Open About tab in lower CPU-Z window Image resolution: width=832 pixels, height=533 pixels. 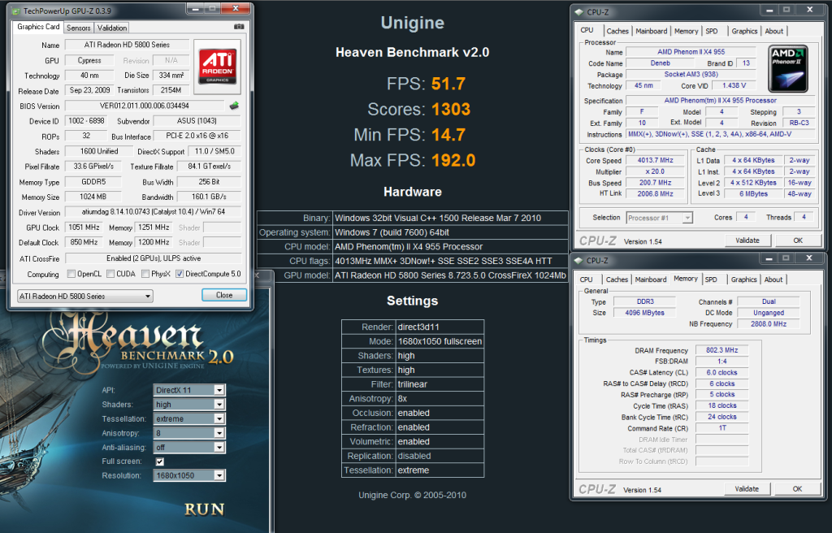point(773,279)
